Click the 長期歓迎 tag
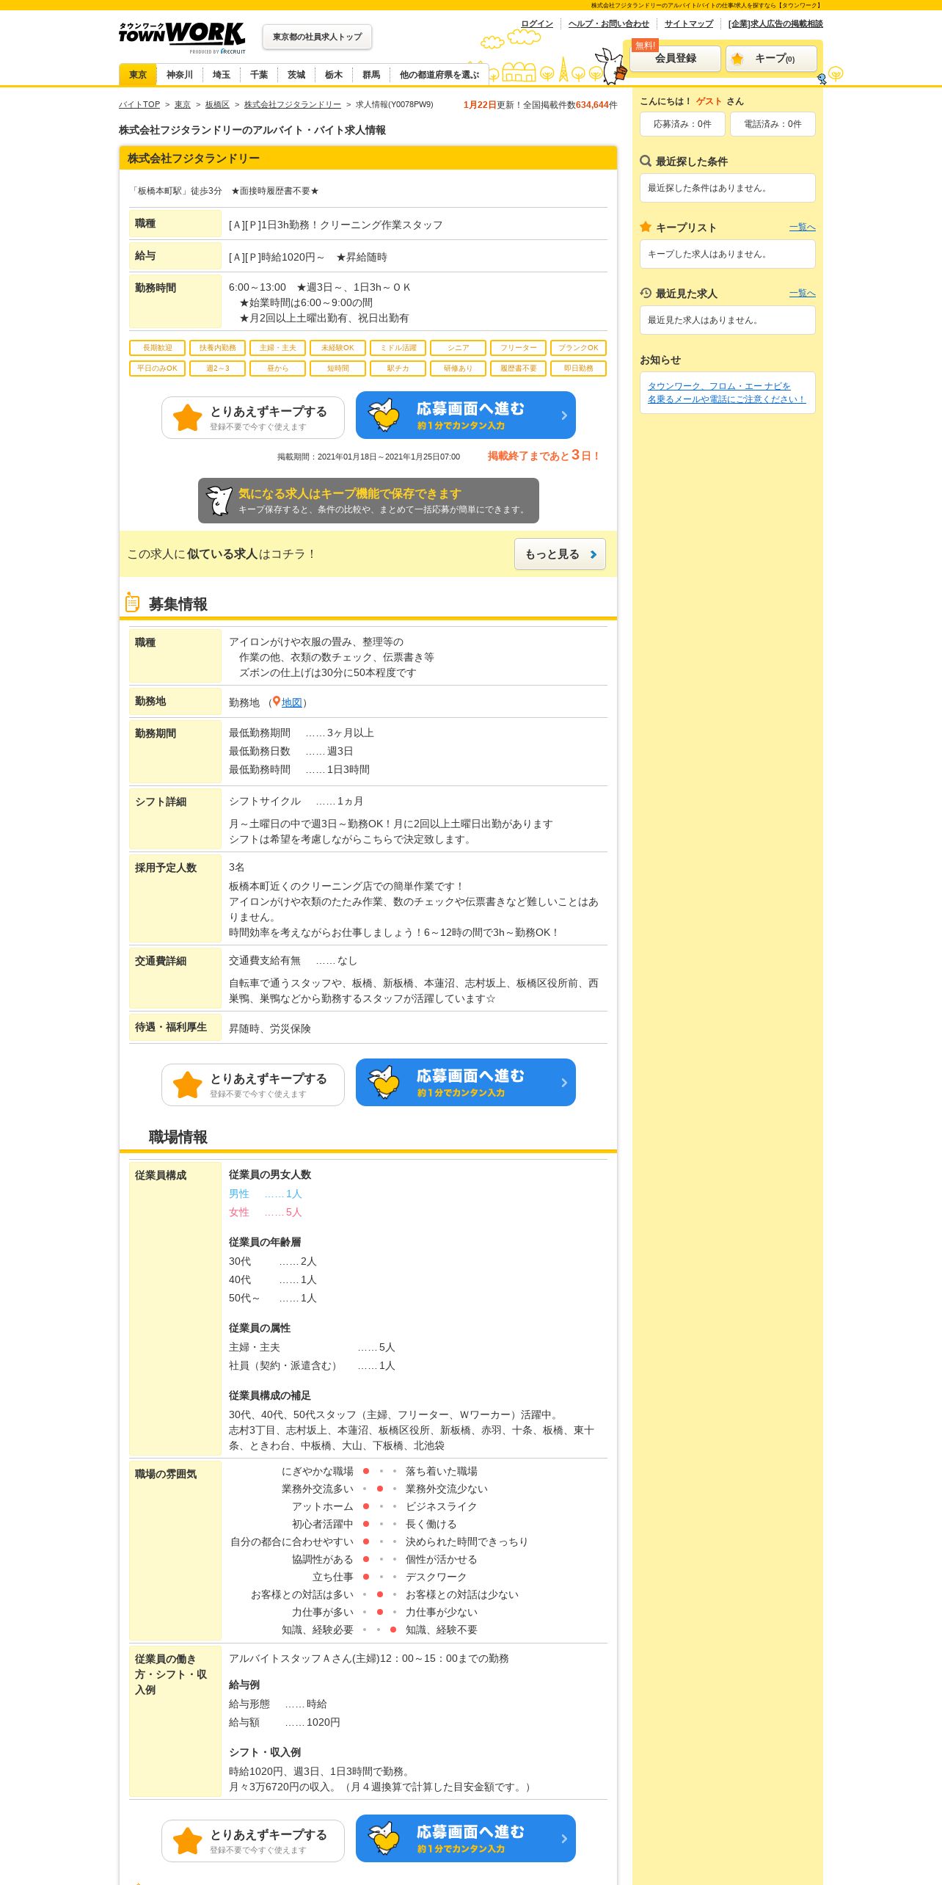942x1885 pixels. click(x=158, y=348)
